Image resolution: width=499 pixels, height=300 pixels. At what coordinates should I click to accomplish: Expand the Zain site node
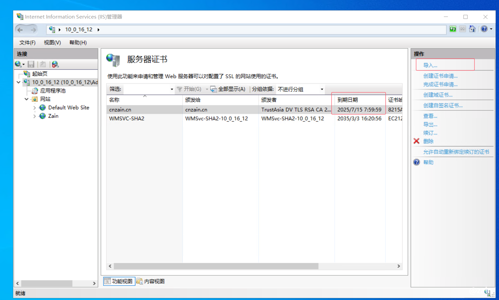click(35, 116)
